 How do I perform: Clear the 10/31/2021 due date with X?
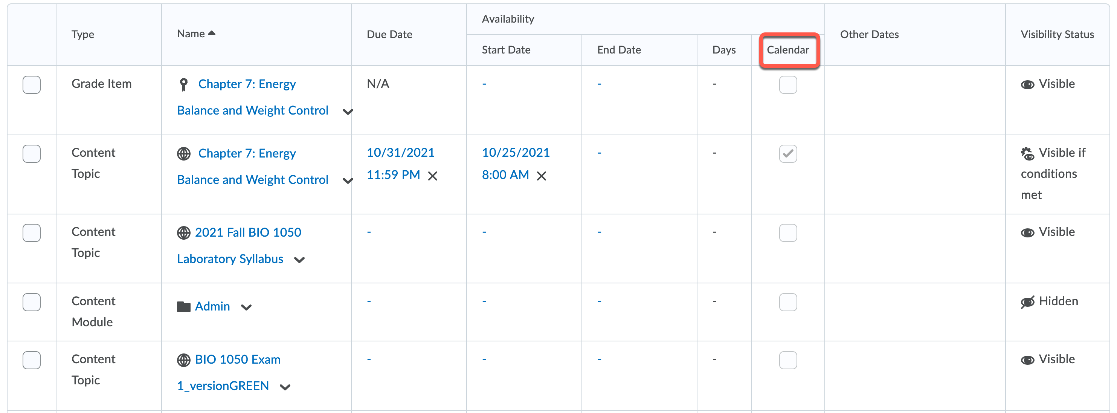click(x=432, y=176)
